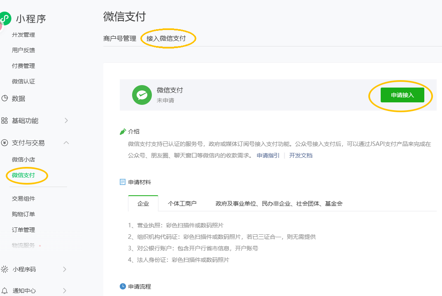
Task: Click the 支付与交易 yen icon
Action: tap(5, 143)
